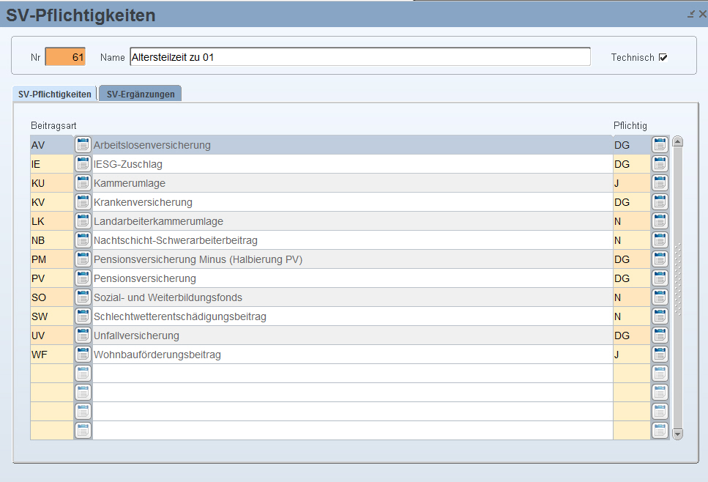Click Pensionsversicherung Minus (Halbierung PV) text

point(198,259)
